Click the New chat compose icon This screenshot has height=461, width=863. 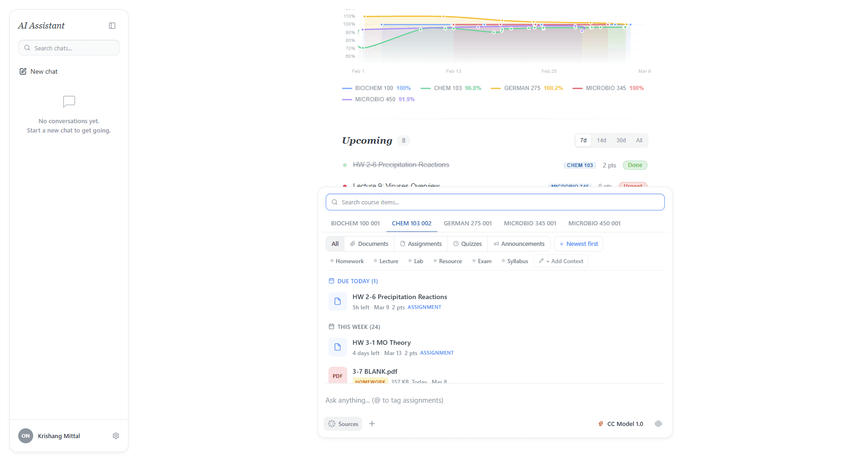23,71
